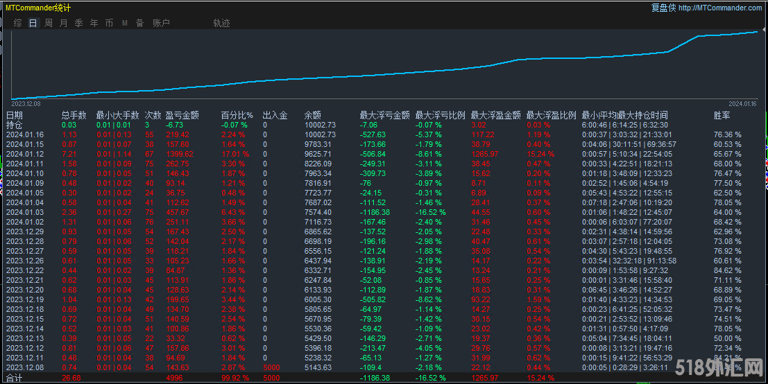Click the 盈亏金额 column header

click(182, 115)
